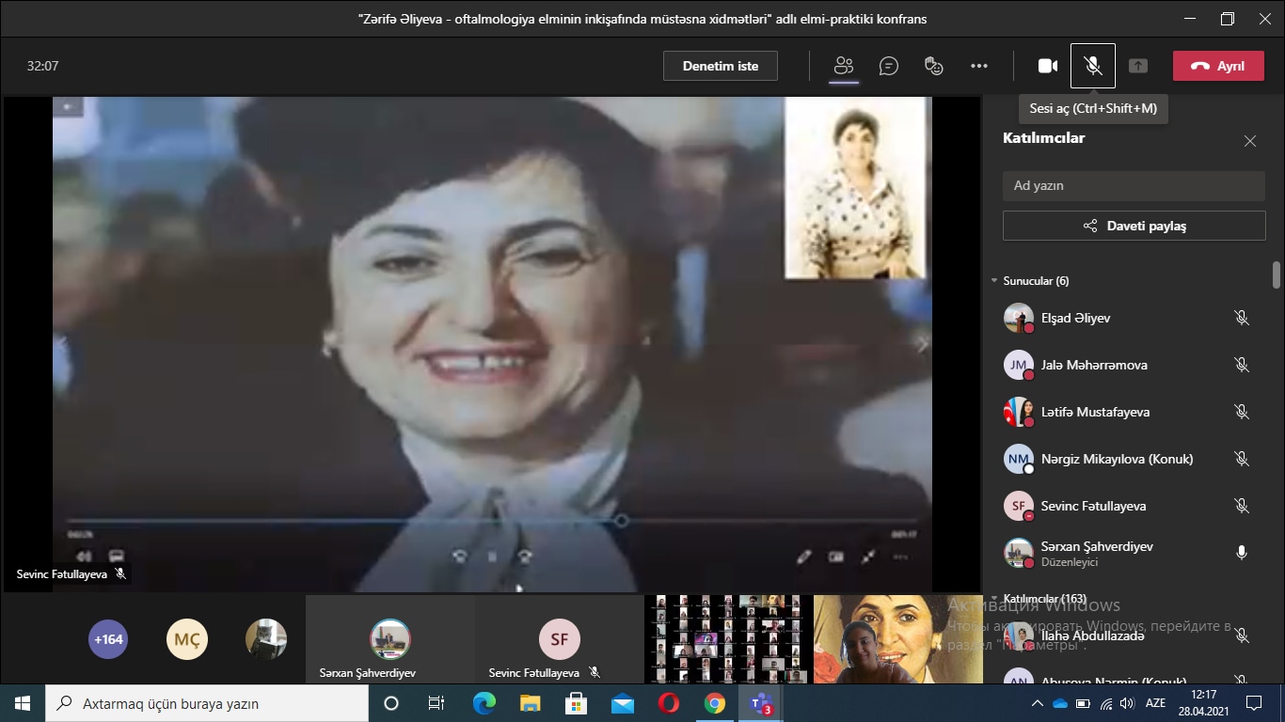Click the share content tray icon
1285x722 pixels.
coord(1138,66)
